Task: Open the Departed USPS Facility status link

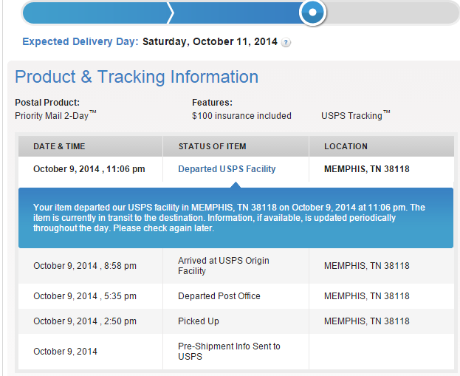Action: 227,169
